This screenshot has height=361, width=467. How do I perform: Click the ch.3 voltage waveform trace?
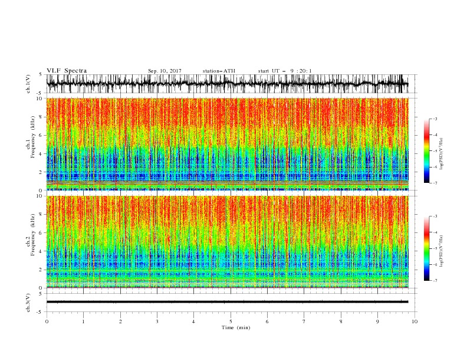coord(227,302)
